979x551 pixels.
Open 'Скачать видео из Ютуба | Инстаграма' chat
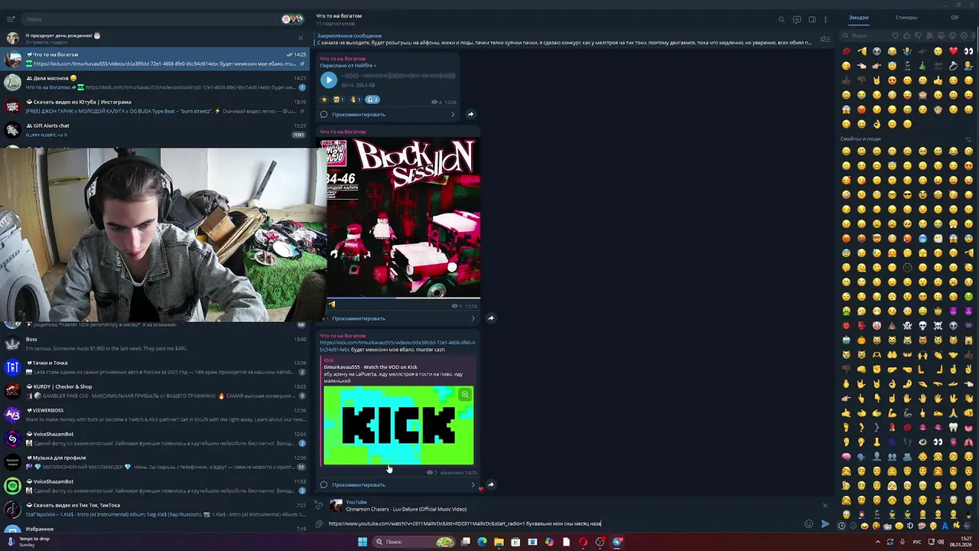coord(155,106)
